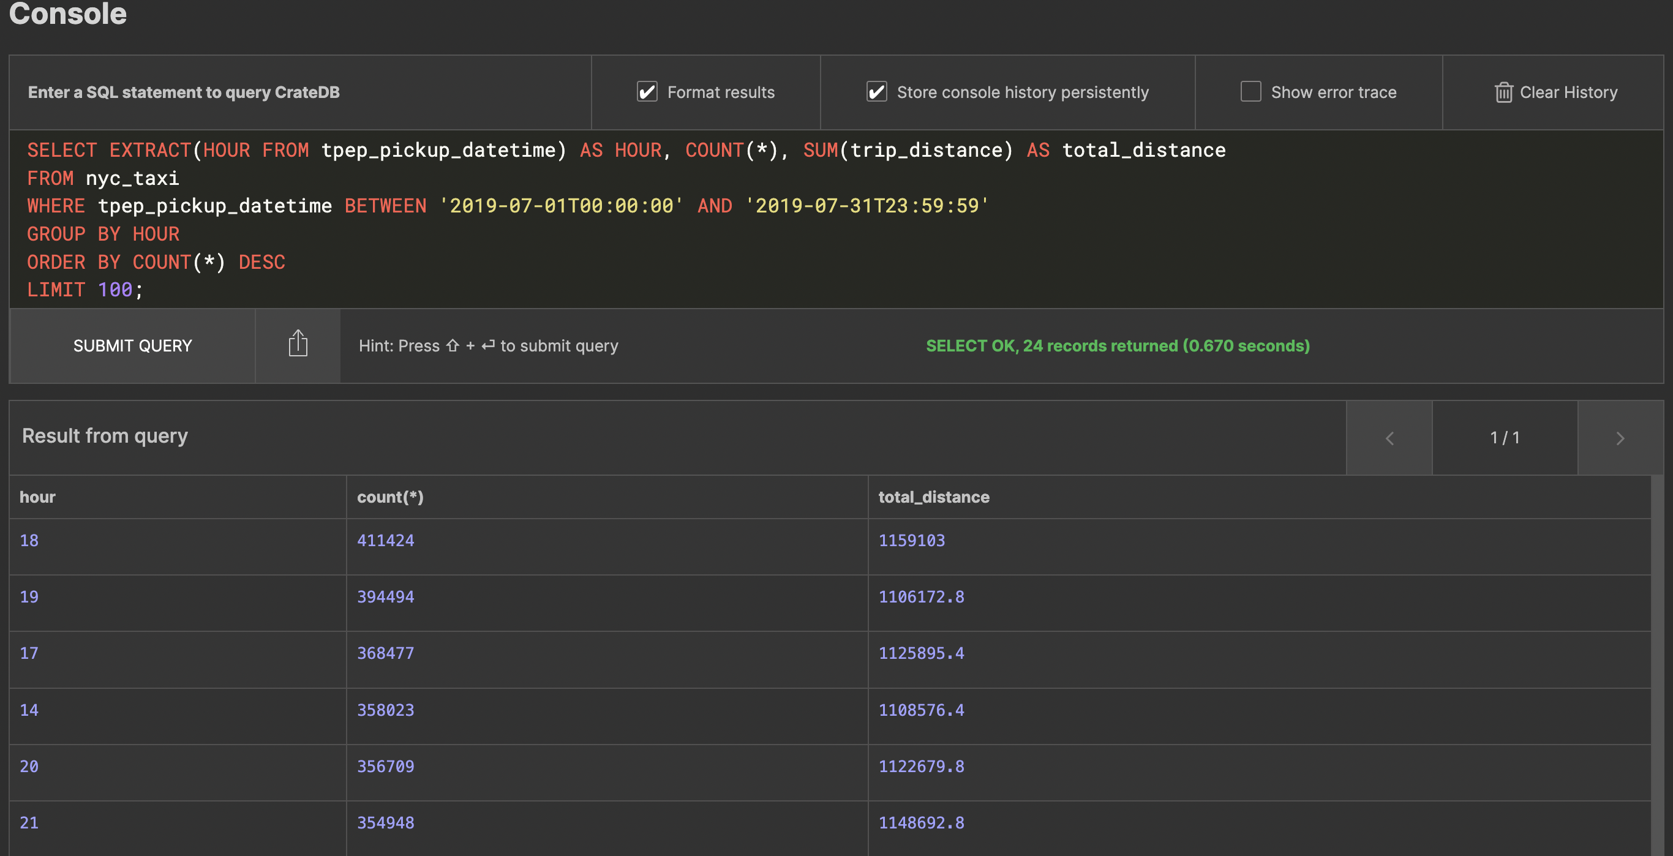Select the total_distance column header
The height and width of the screenshot is (856, 1673).
932,496
